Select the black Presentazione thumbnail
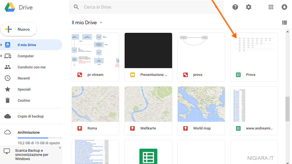This screenshot has height=164, width=292. coord(148,50)
